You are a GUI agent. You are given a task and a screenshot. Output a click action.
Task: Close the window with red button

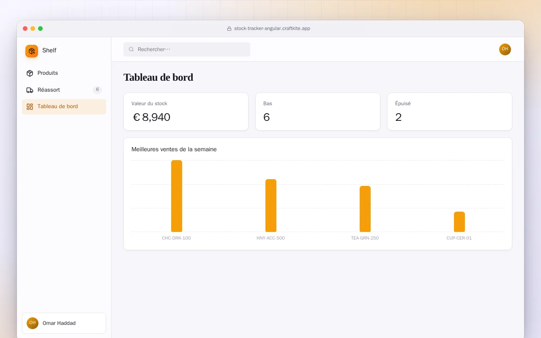(x=25, y=29)
